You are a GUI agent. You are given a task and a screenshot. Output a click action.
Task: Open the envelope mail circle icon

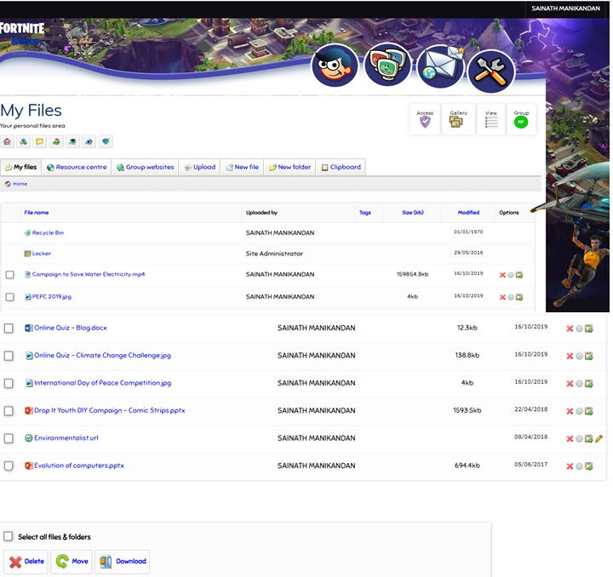click(441, 66)
